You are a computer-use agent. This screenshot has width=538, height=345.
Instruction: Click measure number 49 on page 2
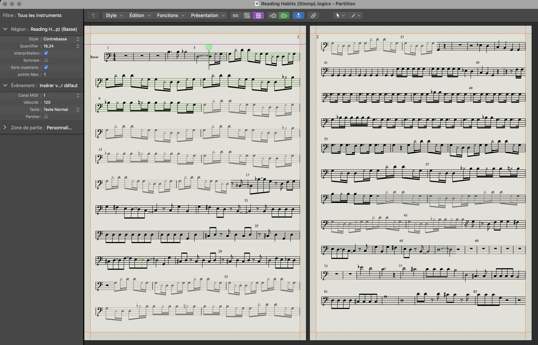[470, 88]
